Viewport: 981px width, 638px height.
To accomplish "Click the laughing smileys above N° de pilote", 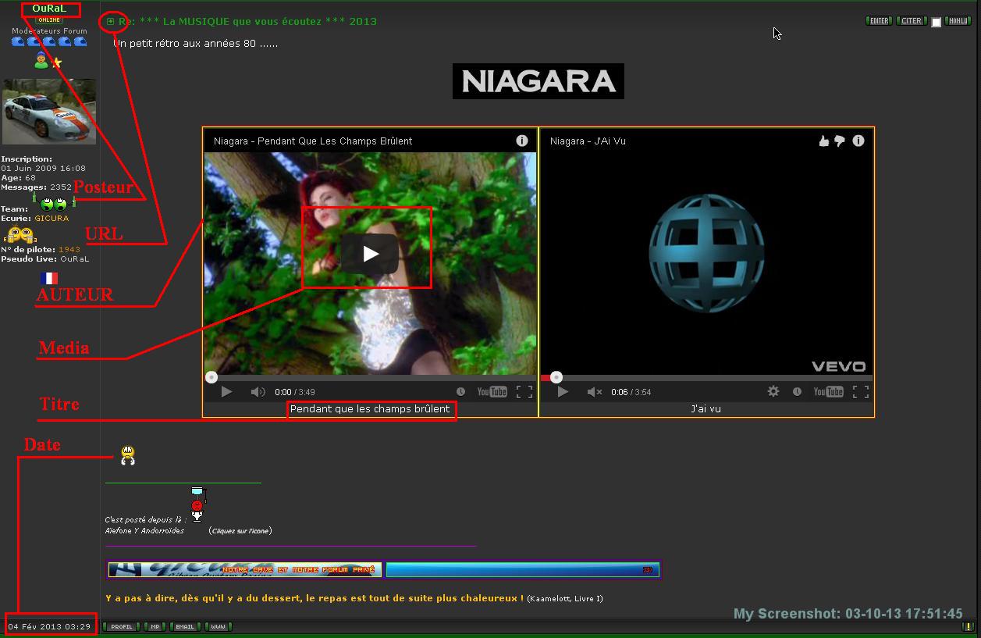I will [21, 235].
